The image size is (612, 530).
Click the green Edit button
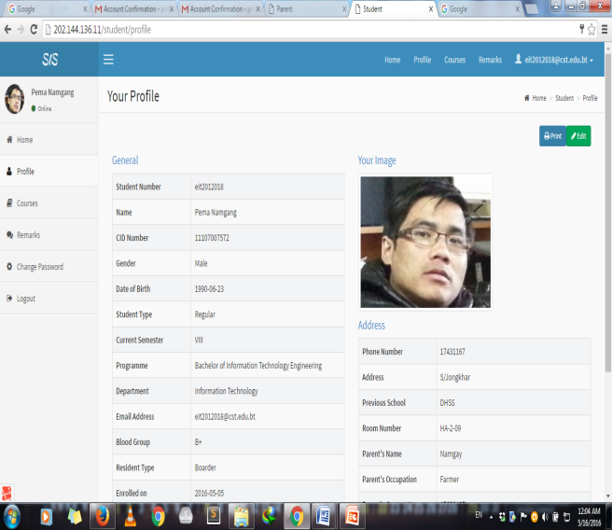578,136
